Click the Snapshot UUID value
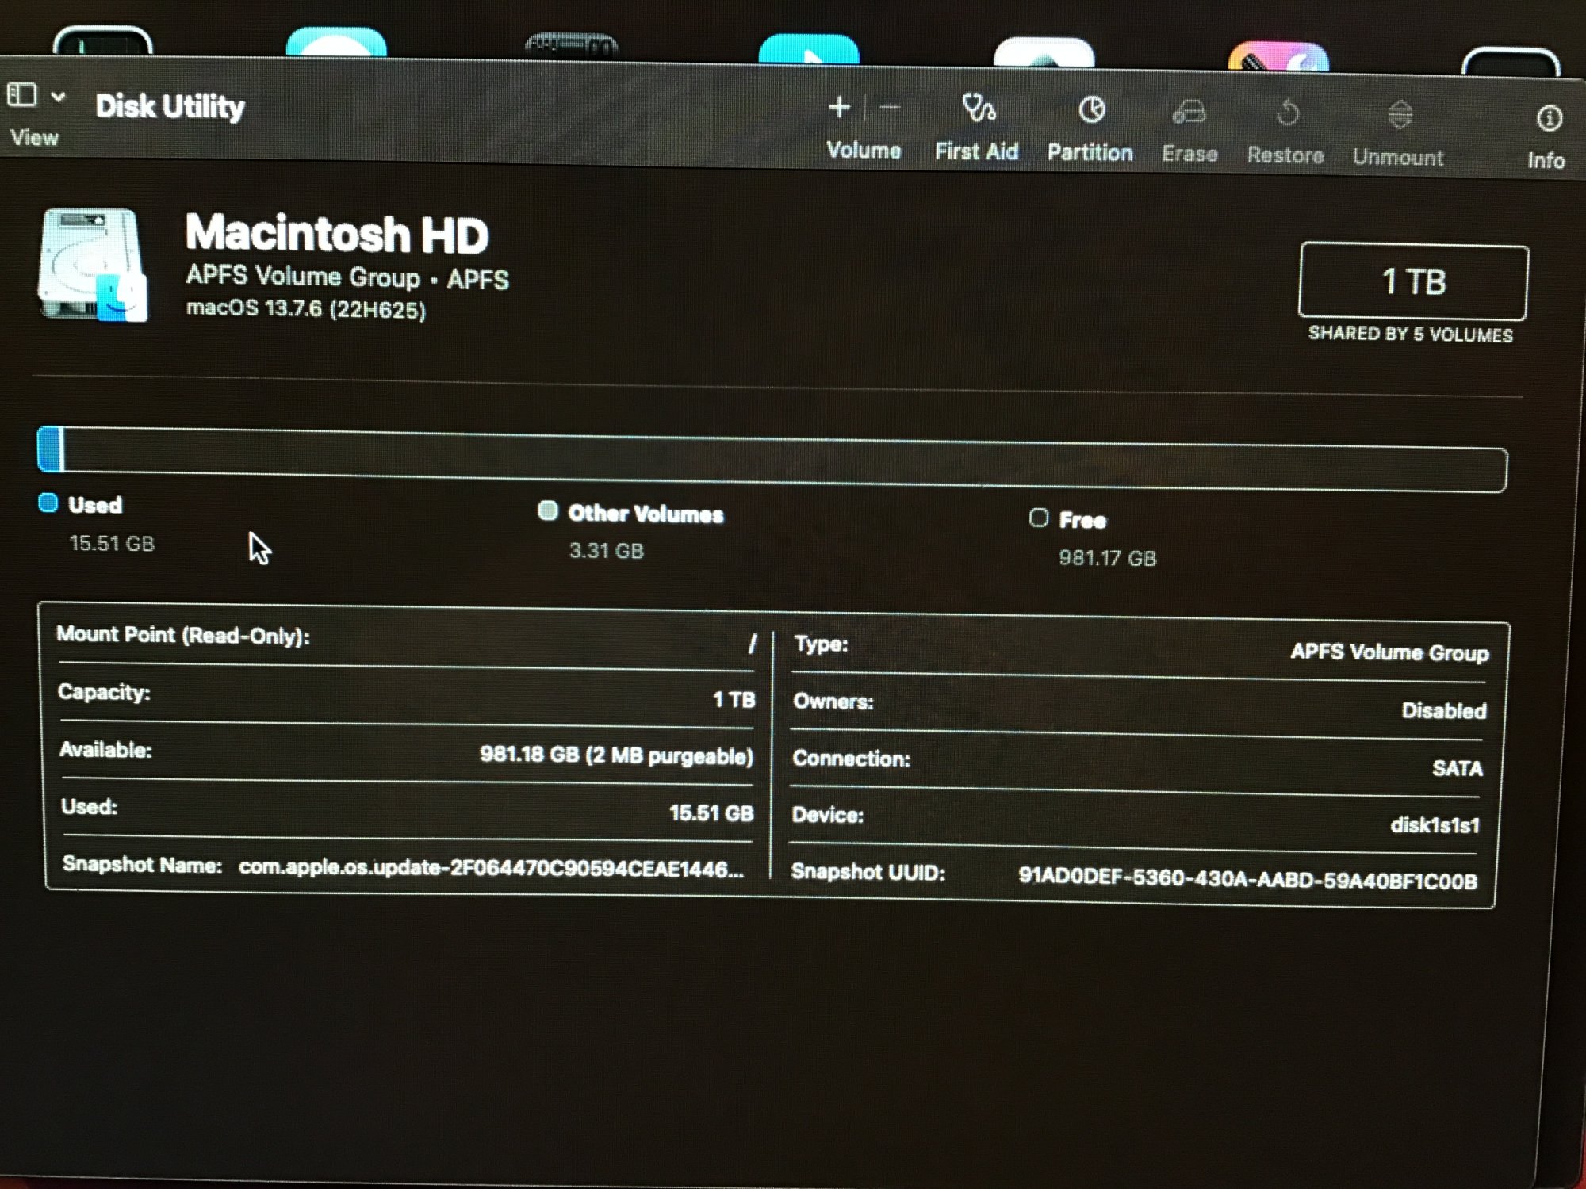 click(1247, 879)
